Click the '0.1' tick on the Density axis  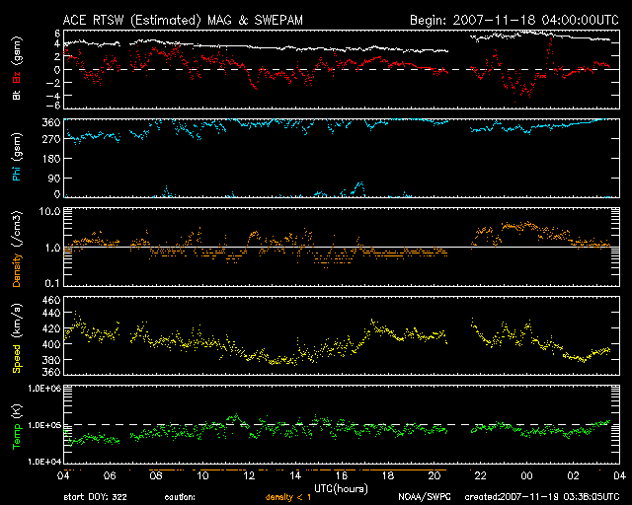pos(52,283)
